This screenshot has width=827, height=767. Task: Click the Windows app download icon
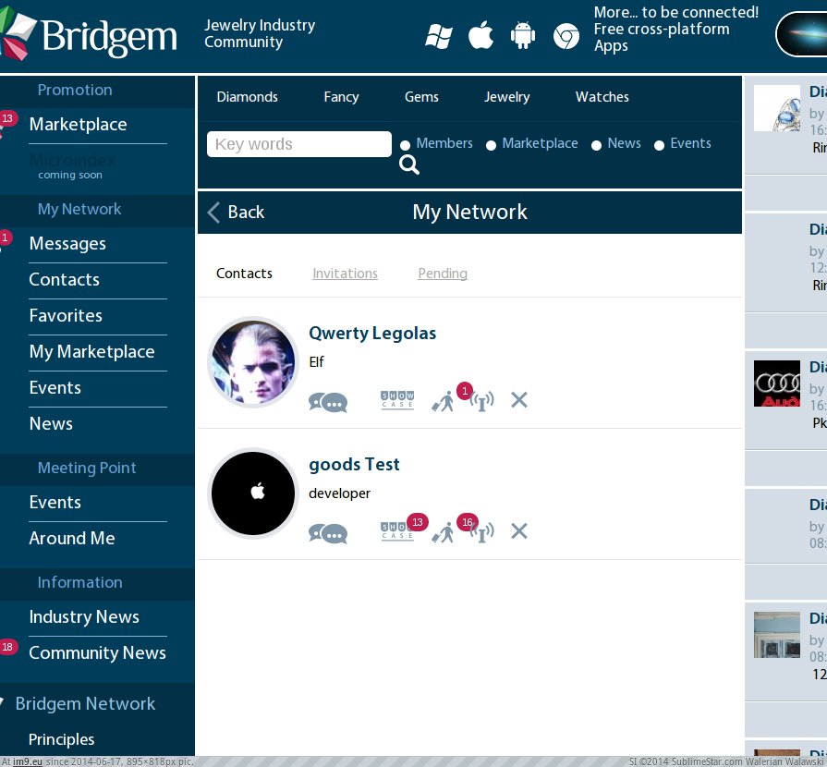click(x=438, y=36)
